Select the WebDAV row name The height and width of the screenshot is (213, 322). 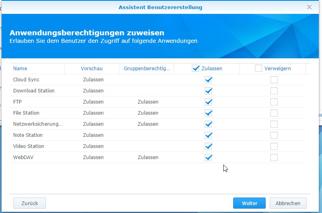pos(22,157)
